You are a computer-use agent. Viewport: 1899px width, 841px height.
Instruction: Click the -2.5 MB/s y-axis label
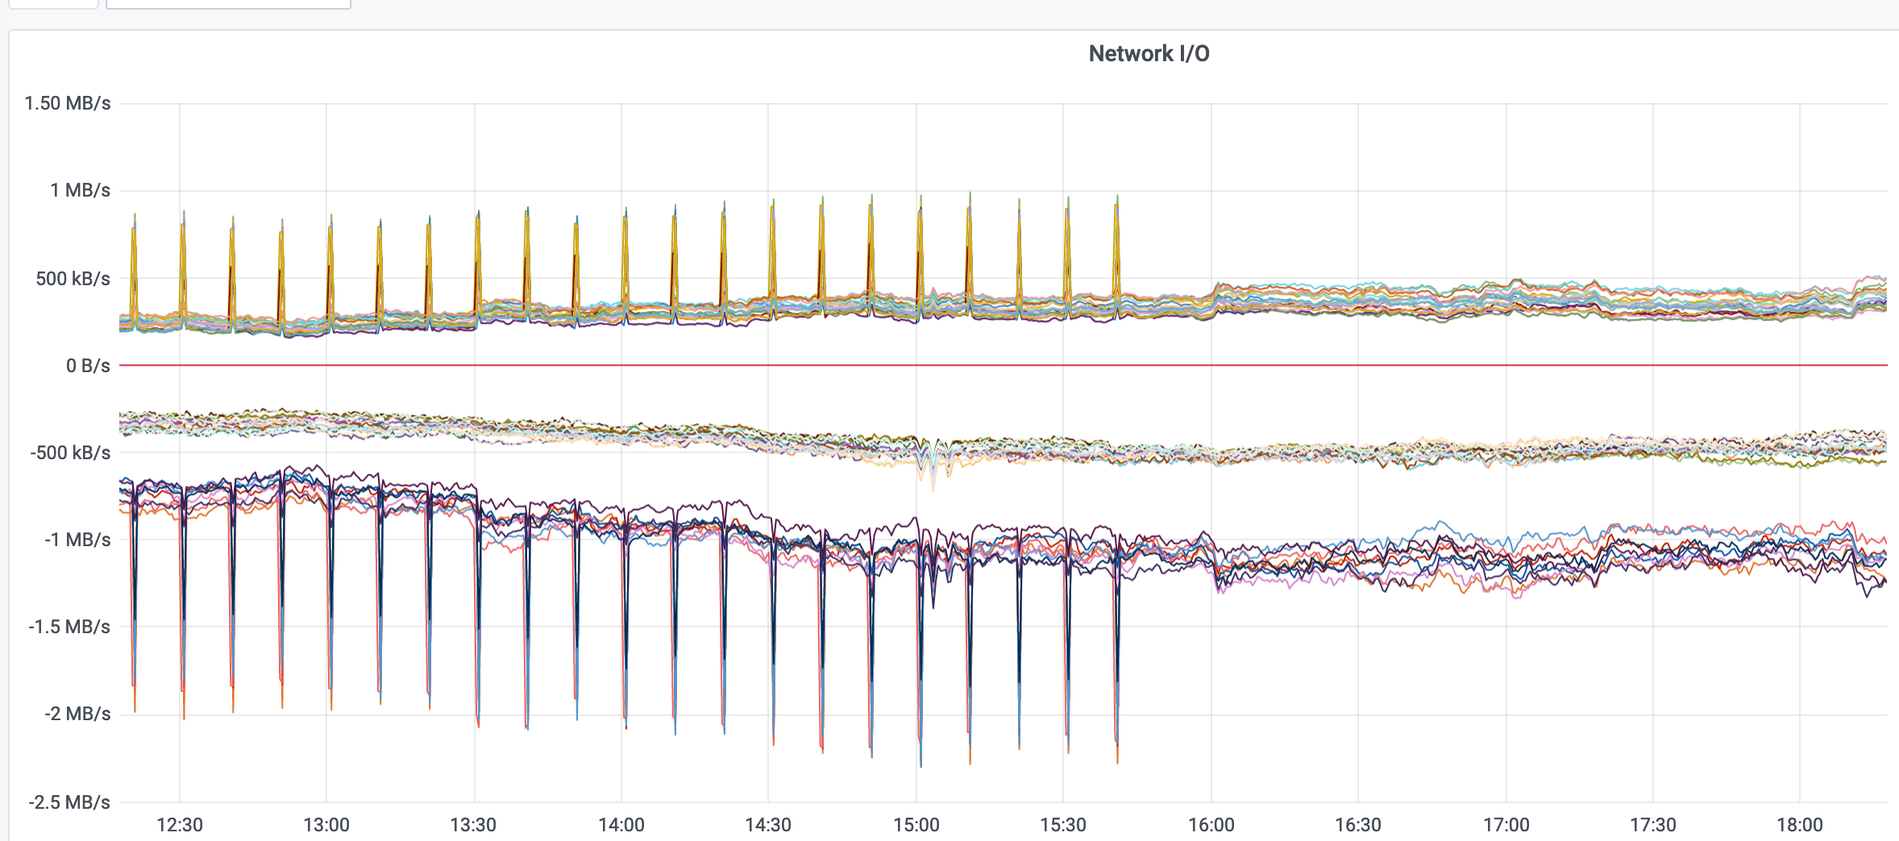pos(69,802)
